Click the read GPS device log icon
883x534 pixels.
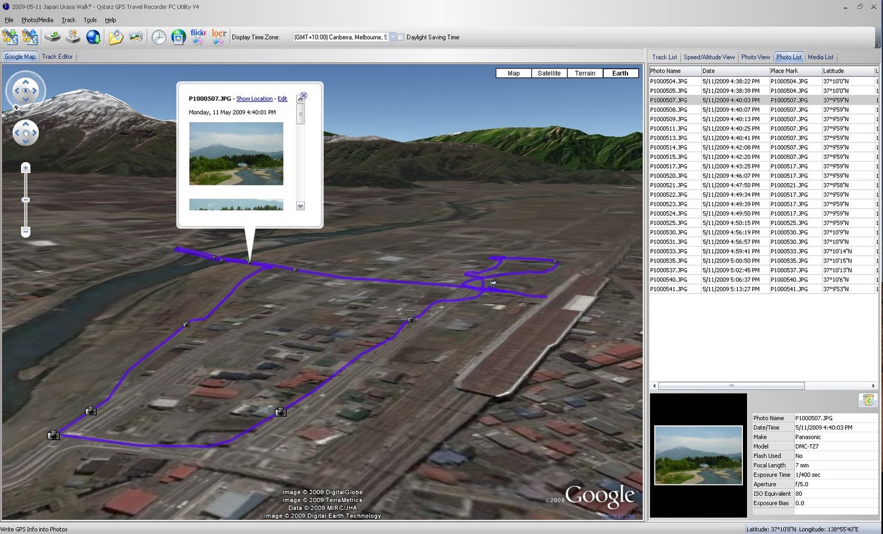click(x=52, y=37)
